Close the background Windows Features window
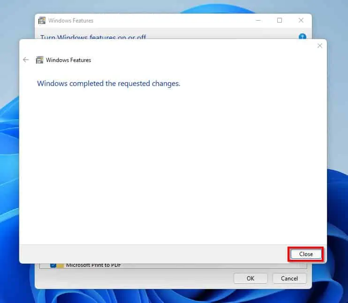Image resolution: width=348 pixels, height=303 pixels. (x=301, y=21)
